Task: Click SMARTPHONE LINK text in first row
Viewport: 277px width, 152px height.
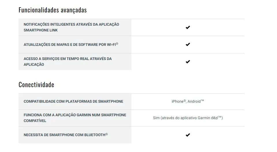Action: [x=41, y=30]
